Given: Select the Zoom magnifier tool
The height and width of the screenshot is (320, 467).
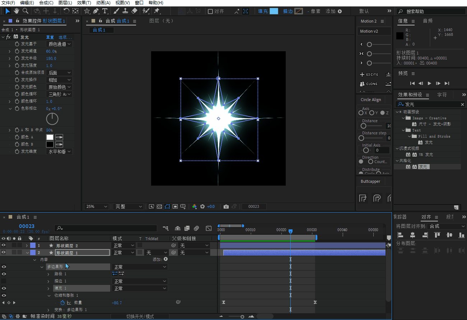Looking at the screenshot, I should tap(25, 11).
